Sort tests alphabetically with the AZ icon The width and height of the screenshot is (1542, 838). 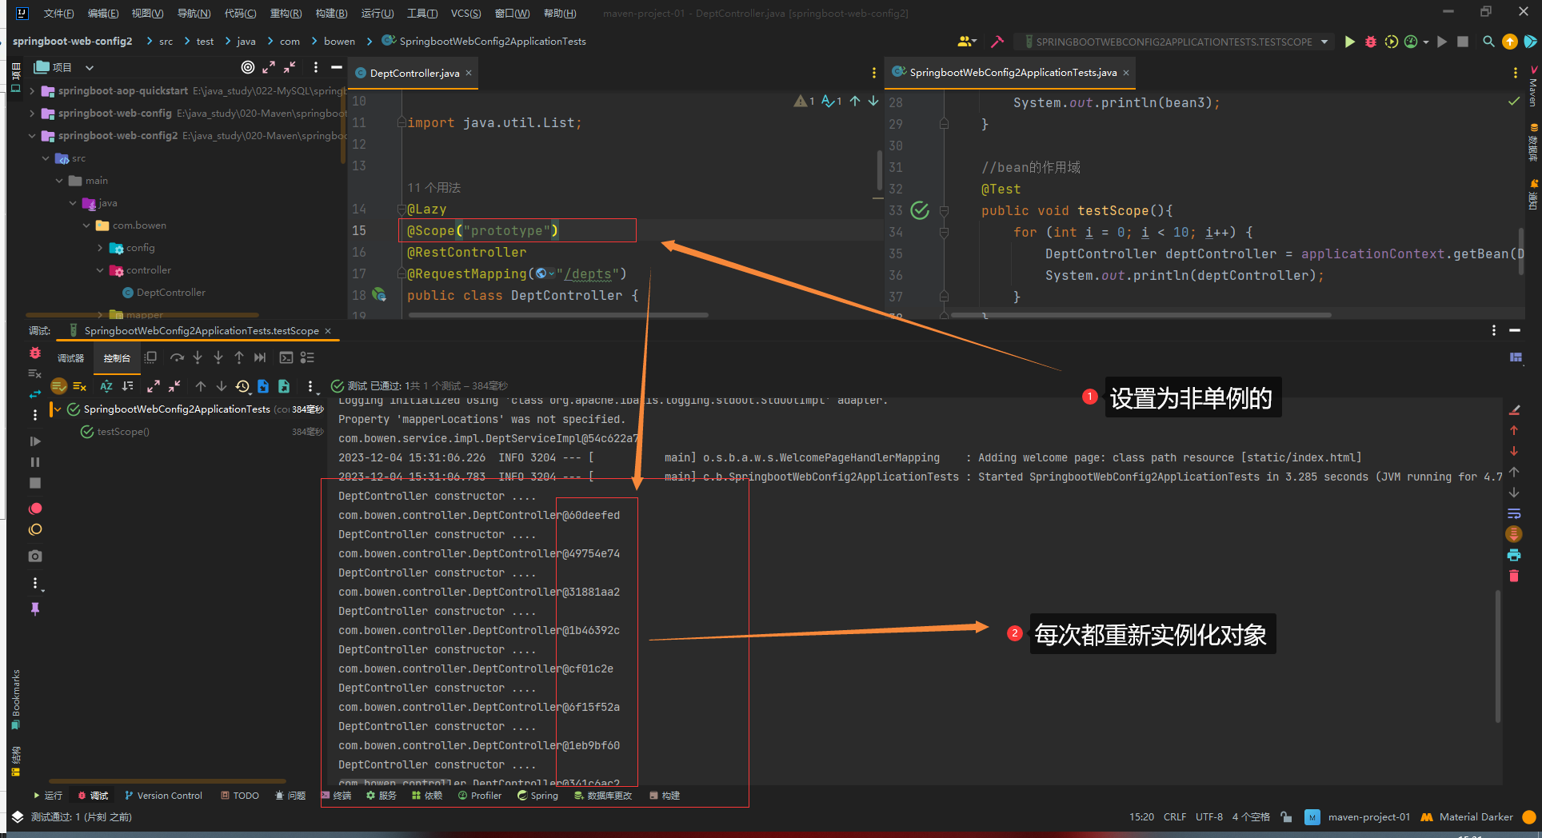point(106,386)
